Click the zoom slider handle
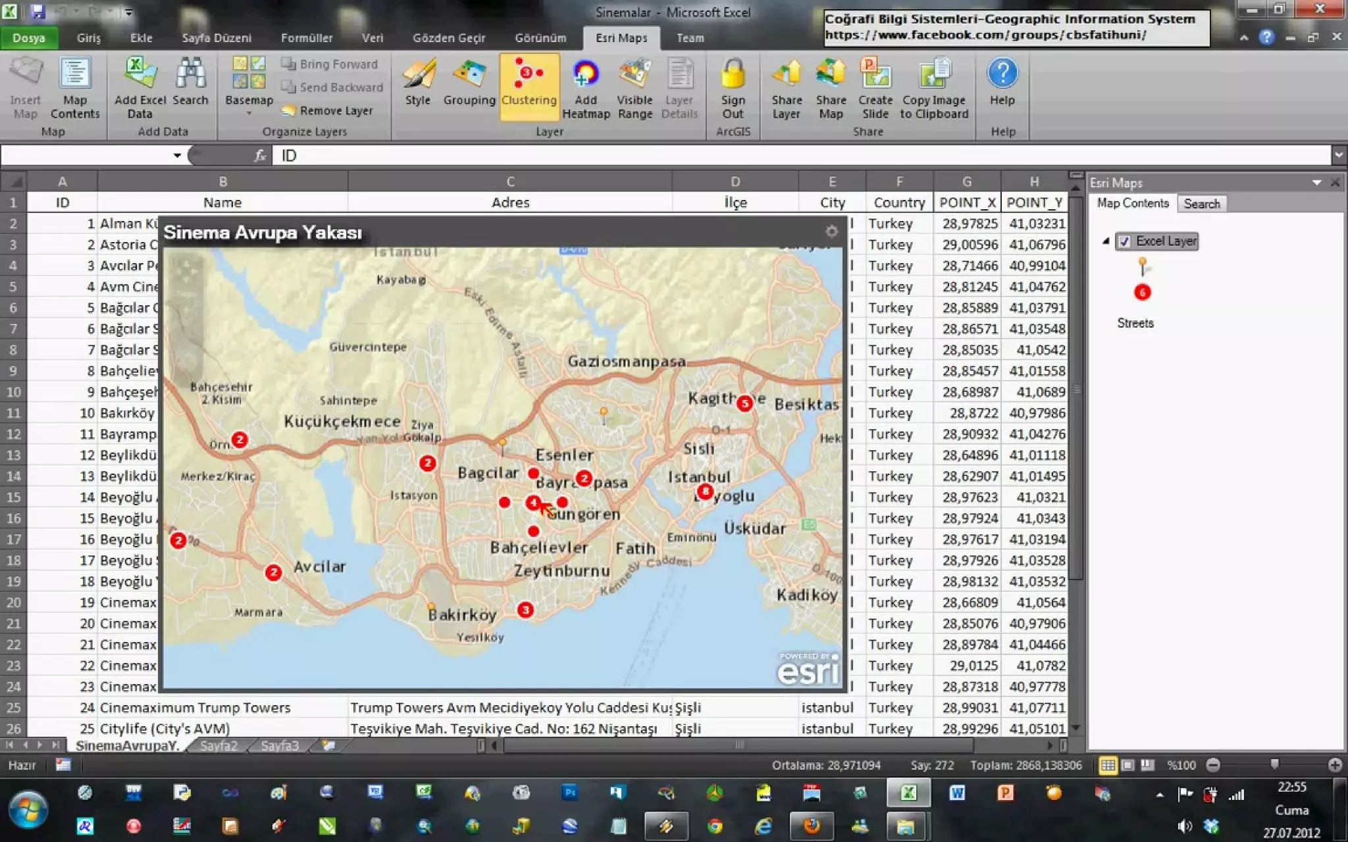 coord(1274,764)
